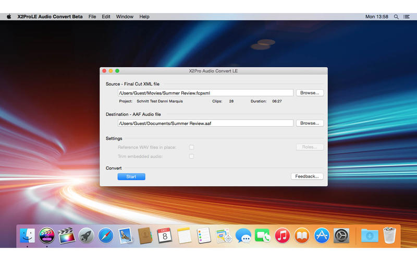Open iBooks in the dock
417x261 pixels.
click(302, 236)
